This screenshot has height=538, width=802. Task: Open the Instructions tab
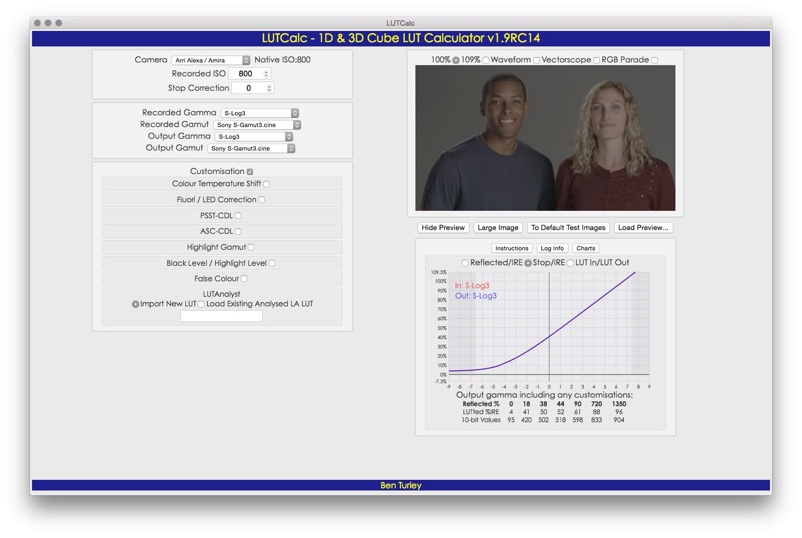point(512,248)
